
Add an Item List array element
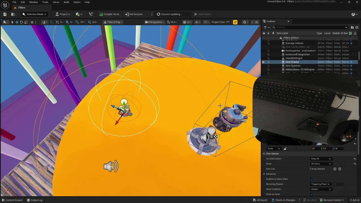click(x=335, y=169)
